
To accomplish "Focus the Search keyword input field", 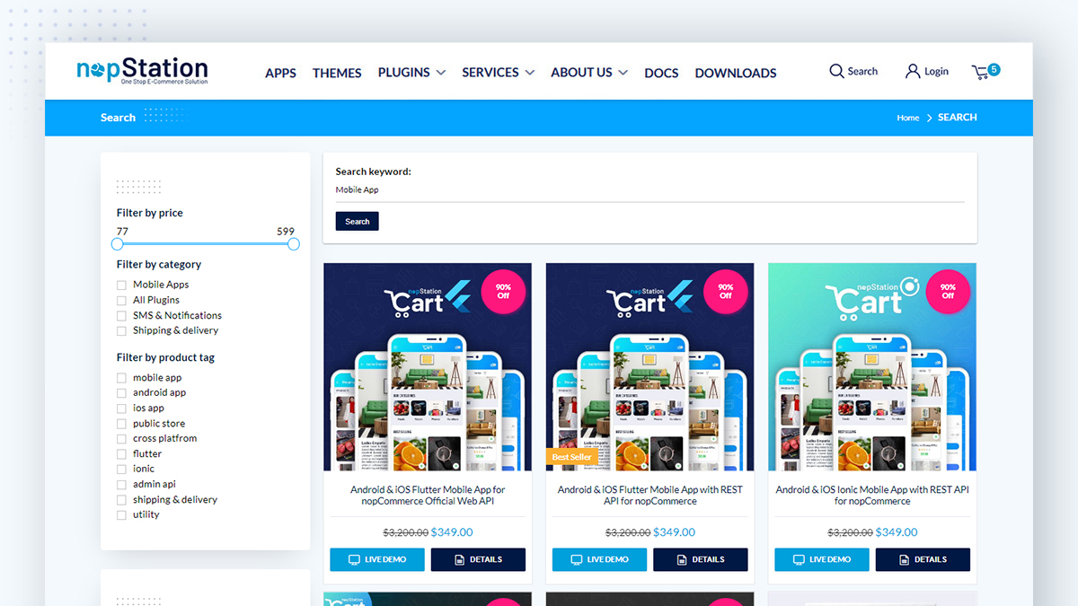I will coord(650,190).
